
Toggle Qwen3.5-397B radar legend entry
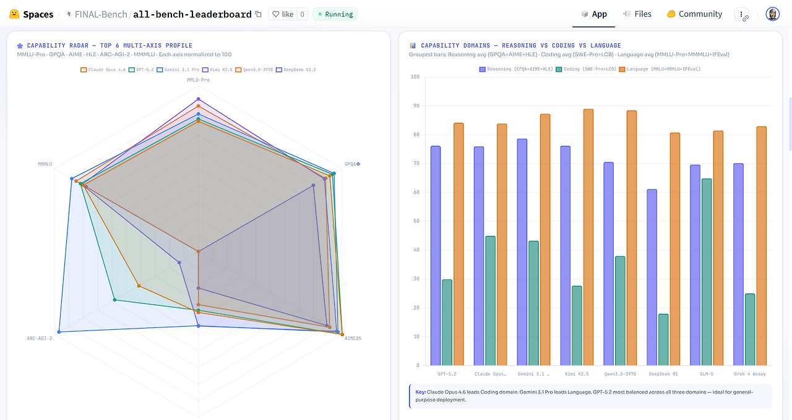[x=254, y=70]
